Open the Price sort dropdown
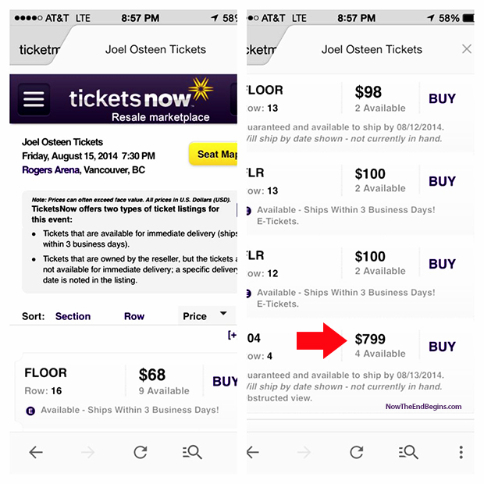Viewport: 484px width, 484px height. 205,315
